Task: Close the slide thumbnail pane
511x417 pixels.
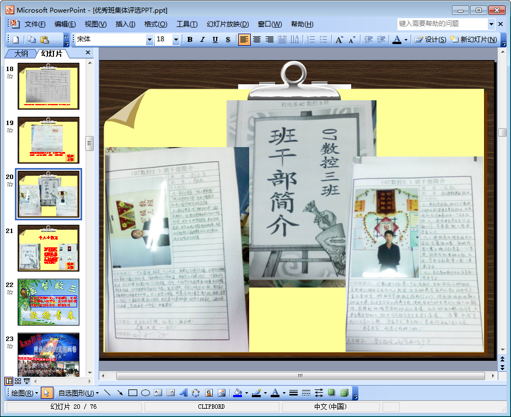Action: (x=88, y=52)
